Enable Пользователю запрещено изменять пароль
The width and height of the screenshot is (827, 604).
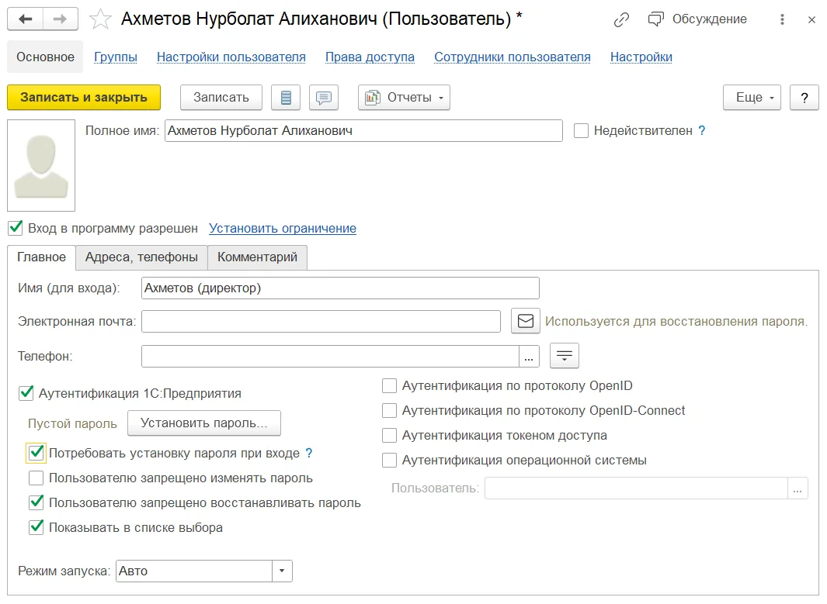36,478
